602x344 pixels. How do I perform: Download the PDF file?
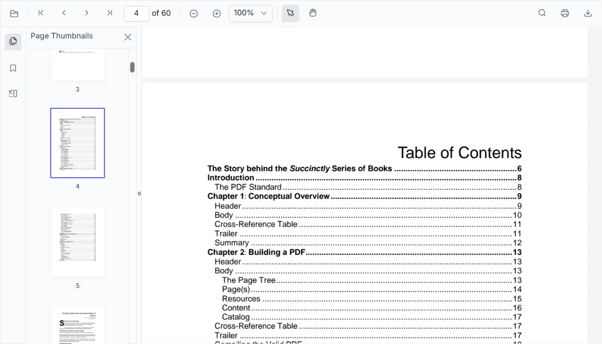(x=588, y=13)
